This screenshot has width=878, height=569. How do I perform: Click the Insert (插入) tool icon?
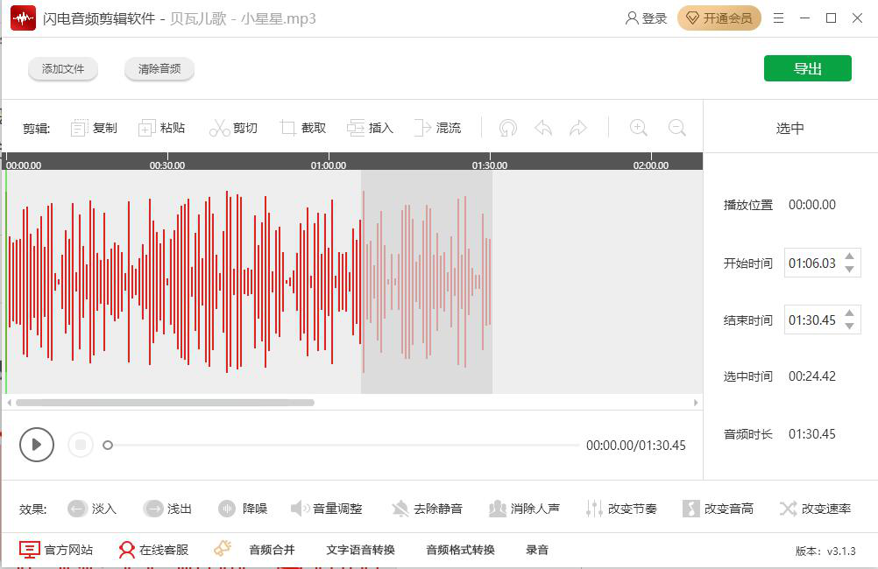(x=356, y=128)
